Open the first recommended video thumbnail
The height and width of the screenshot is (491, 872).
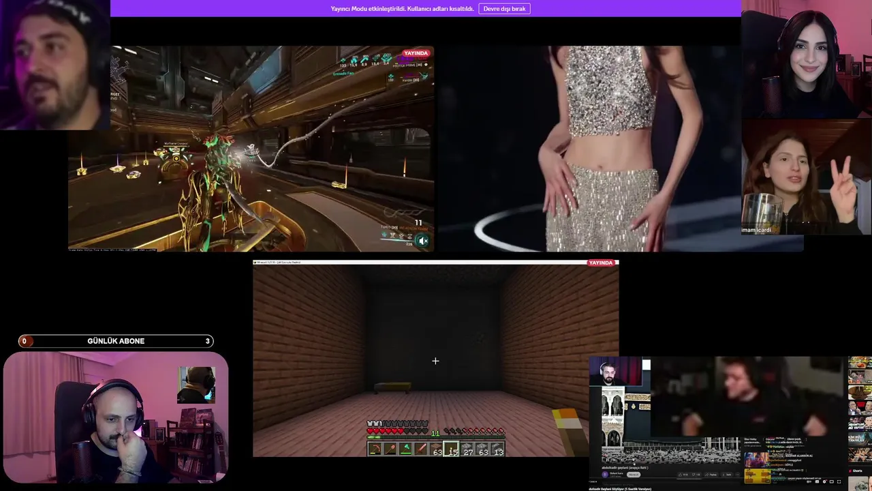point(860,362)
